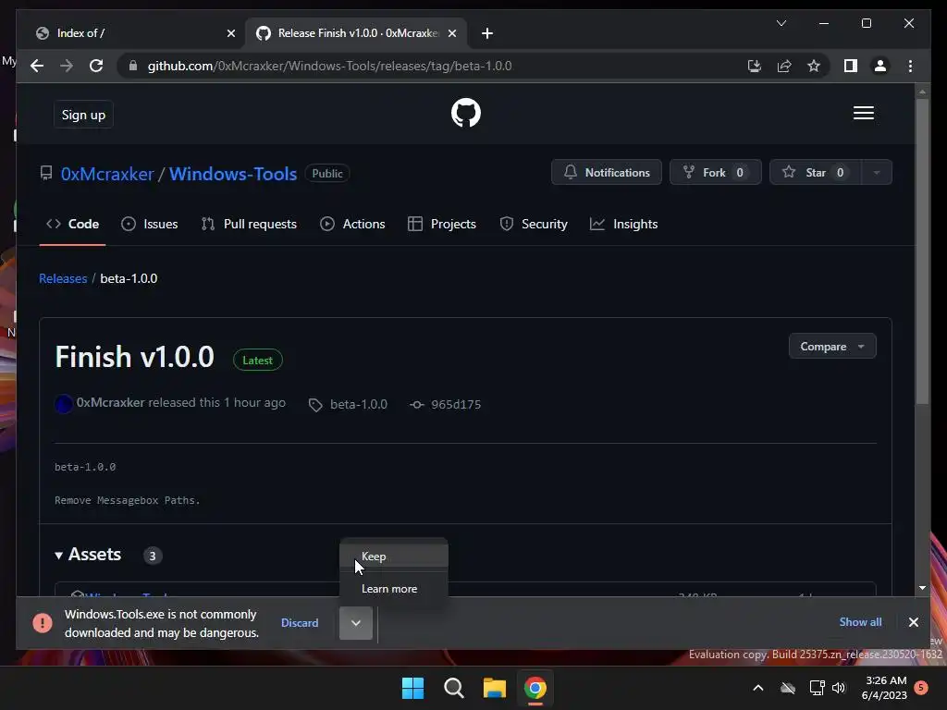This screenshot has height=710, width=947.
Task: Toggle the download options arrow
Action: click(x=356, y=623)
